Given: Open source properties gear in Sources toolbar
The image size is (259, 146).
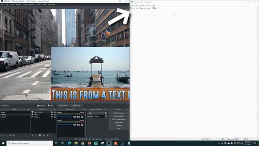Looking at the screenshot, I should pos(40,135).
